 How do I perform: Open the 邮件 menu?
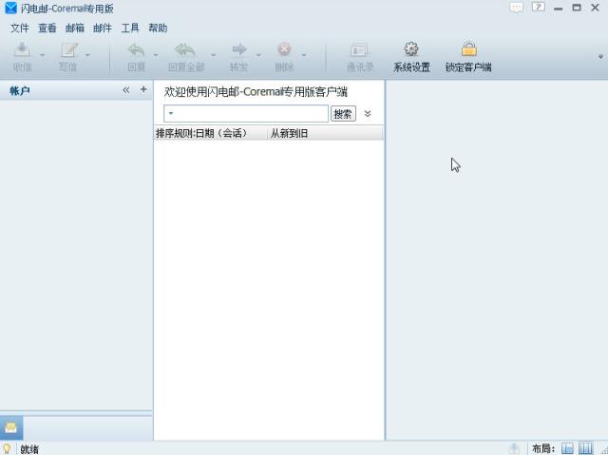103,28
